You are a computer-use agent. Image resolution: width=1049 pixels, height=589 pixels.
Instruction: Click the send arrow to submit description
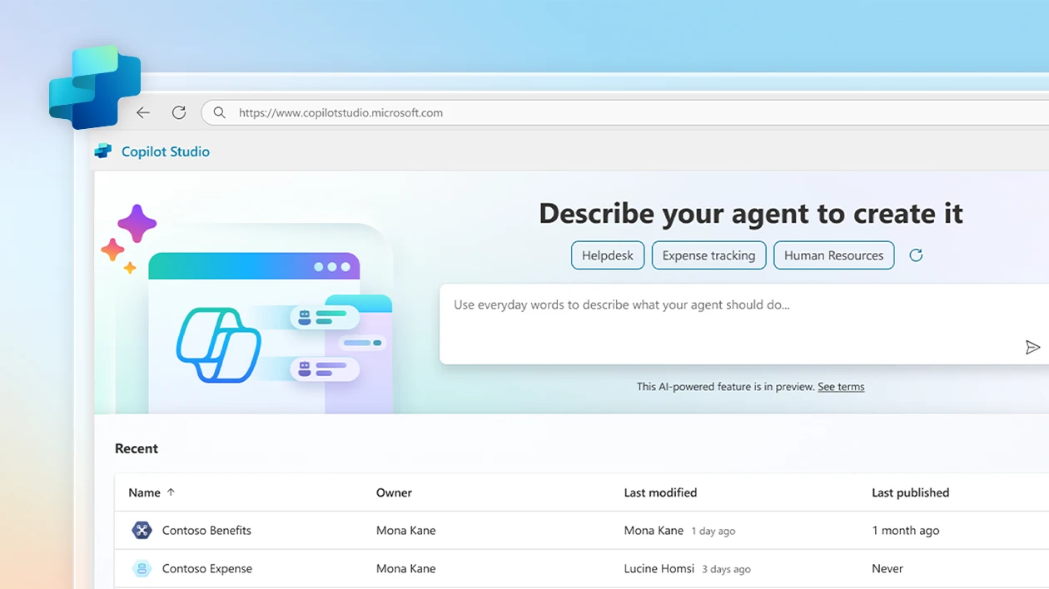tap(1033, 347)
